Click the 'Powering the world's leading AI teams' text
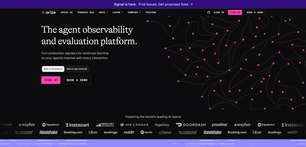306x147 pixels. [153, 117]
